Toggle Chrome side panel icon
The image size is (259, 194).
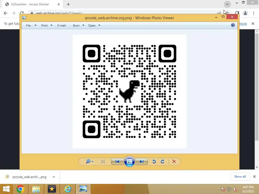coord(237,13)
